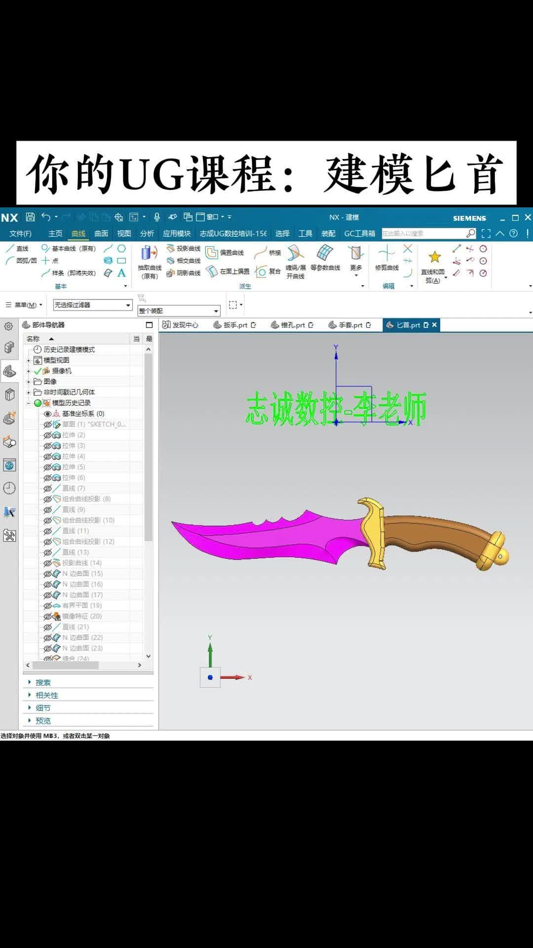Select 在面上偏置 tool
The width and height of the screenshot is (533, 948).
click(x=228, y=271)
